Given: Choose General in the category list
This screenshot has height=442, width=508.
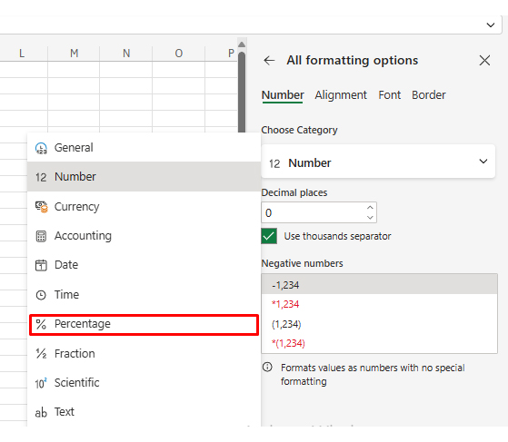Looking at the screenshot, I should click(x=144, y=148).
